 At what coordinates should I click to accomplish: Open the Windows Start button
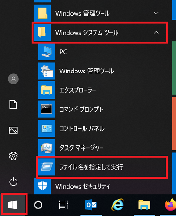click(13, 205)
